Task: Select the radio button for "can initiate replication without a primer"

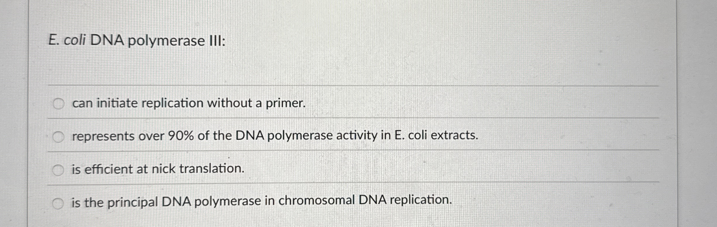Action: coord(58,103)
